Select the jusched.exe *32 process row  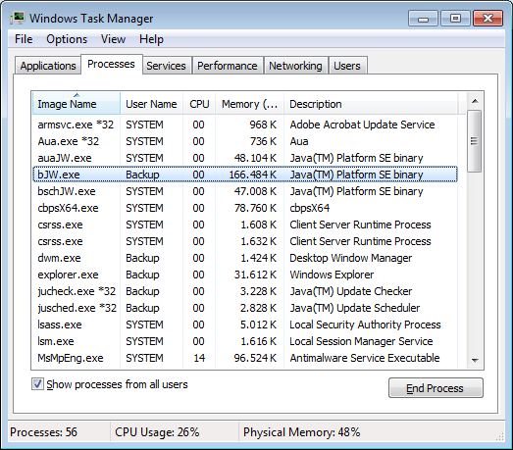pyautogui.click(x=245, y=308)
